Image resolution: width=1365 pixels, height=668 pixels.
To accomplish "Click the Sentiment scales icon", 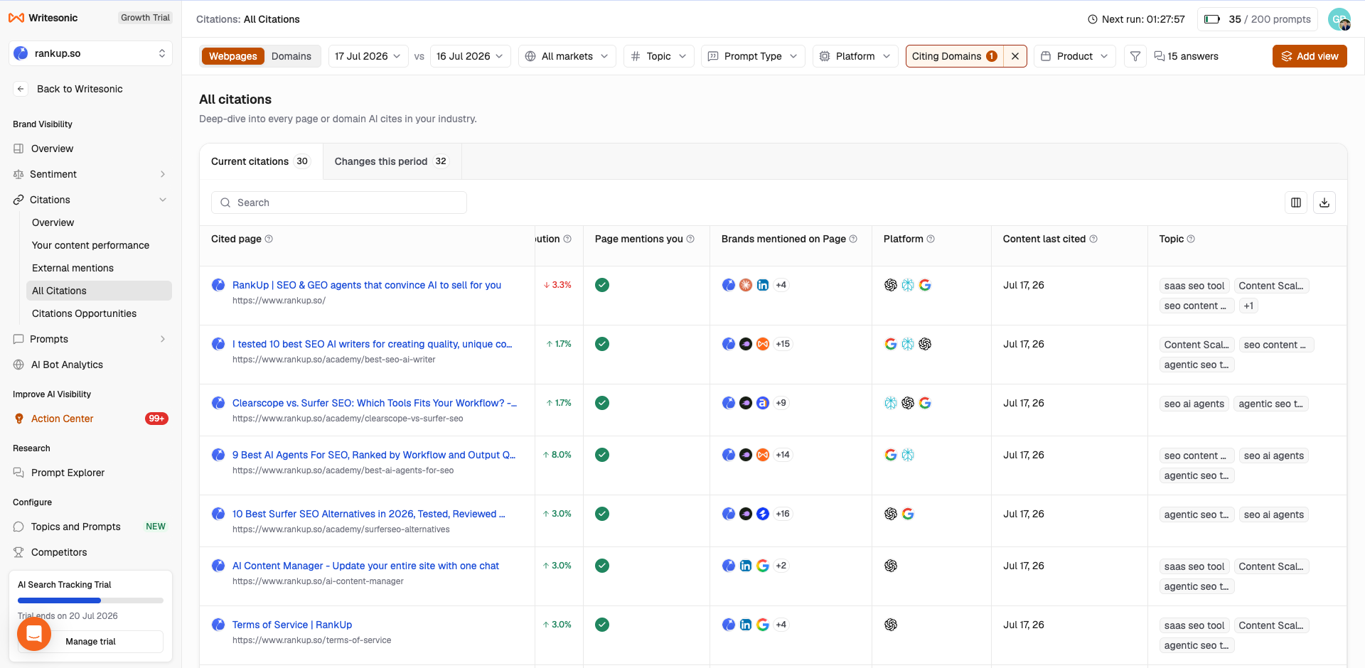I will click(18, 174).
